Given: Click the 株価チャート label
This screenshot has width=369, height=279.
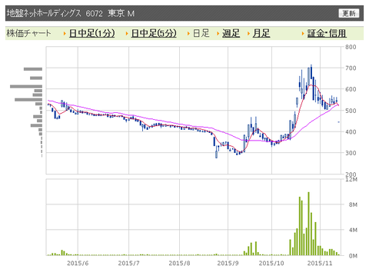Looking at the screenshot, I should [x=28, y=33].
